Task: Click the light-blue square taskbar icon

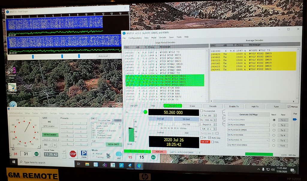Action: (x=121, y=165)
